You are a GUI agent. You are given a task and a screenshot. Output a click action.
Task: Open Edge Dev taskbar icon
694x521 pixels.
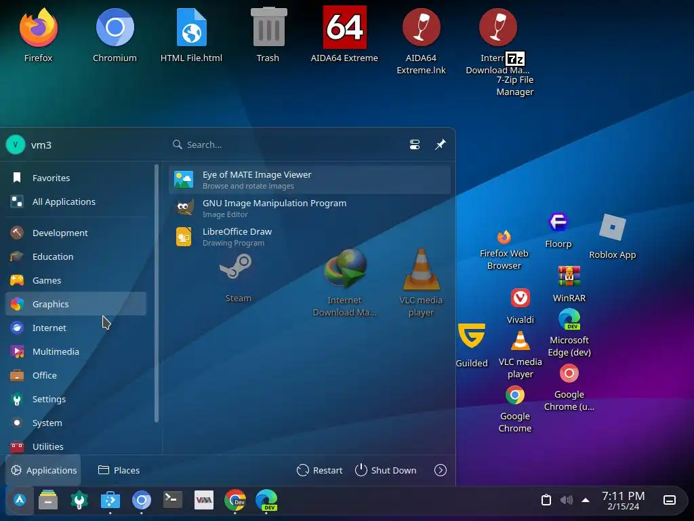(266, 500)
